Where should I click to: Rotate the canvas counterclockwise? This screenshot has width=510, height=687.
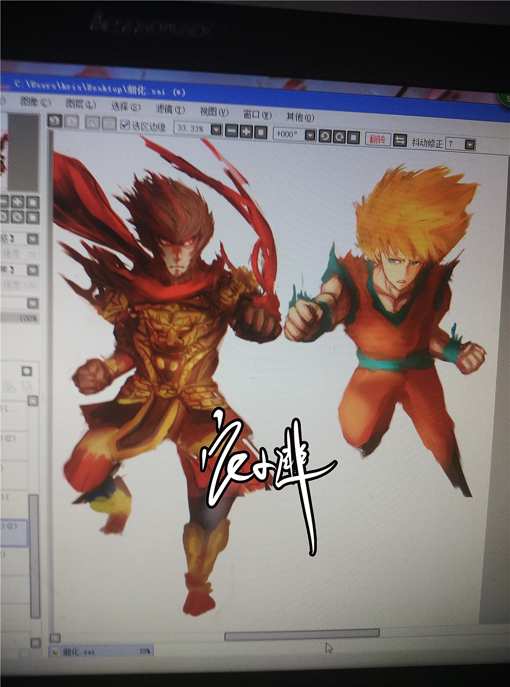click(x=325, y=136)
